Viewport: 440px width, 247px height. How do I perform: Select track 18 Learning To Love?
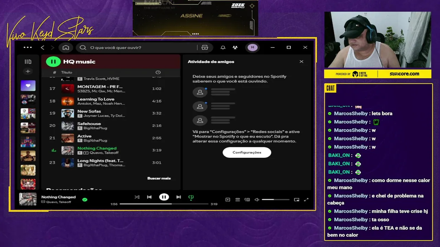(x=111, y=101)
